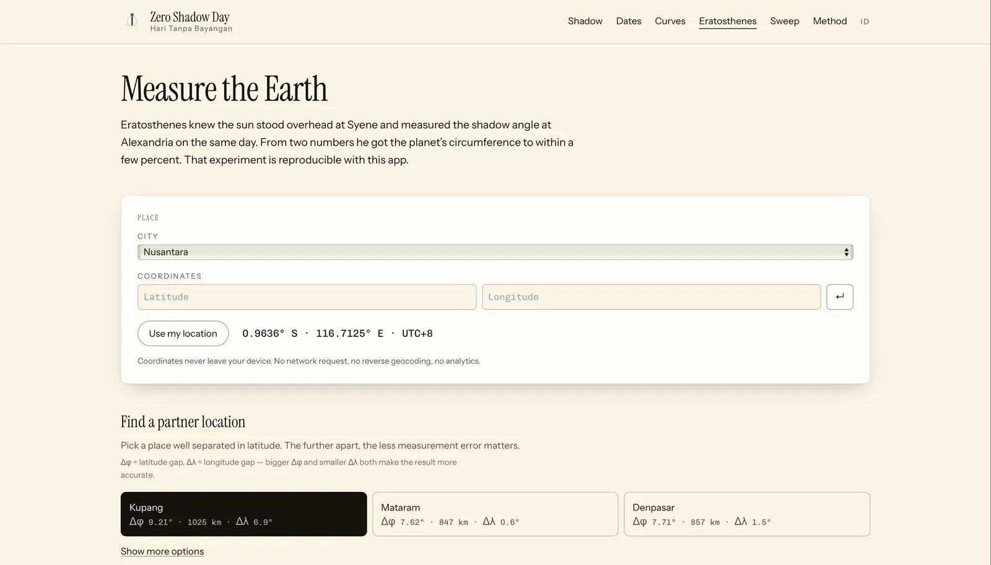Click the Hari Tanpa Bayangan subtitle

[x=191, y=28]
